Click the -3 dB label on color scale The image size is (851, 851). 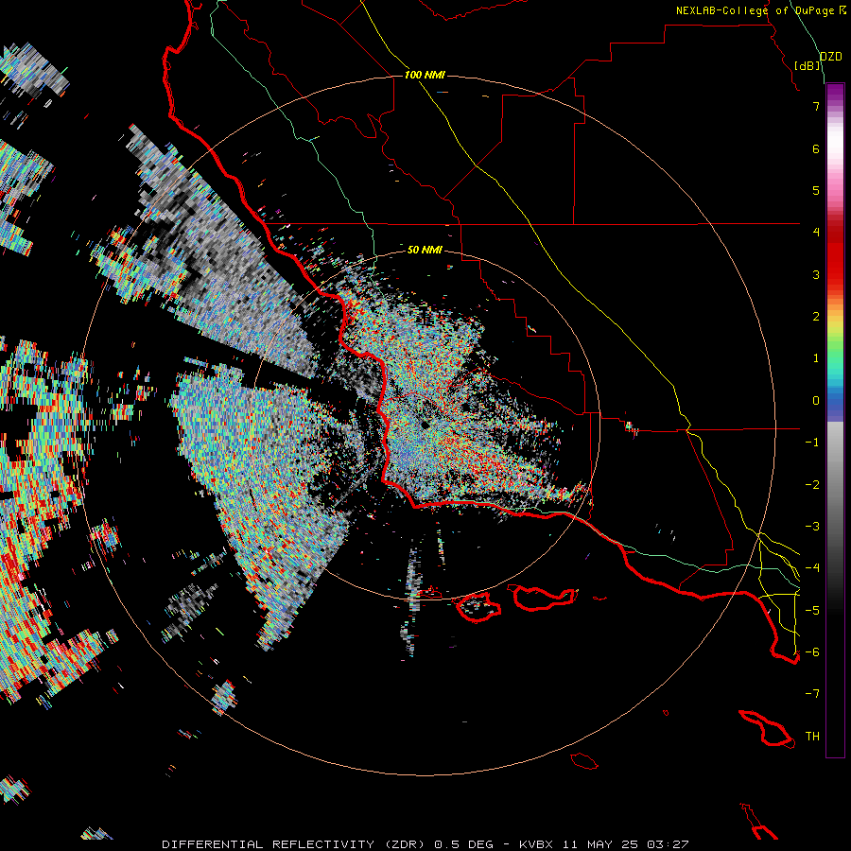click(x=812, y=527)
